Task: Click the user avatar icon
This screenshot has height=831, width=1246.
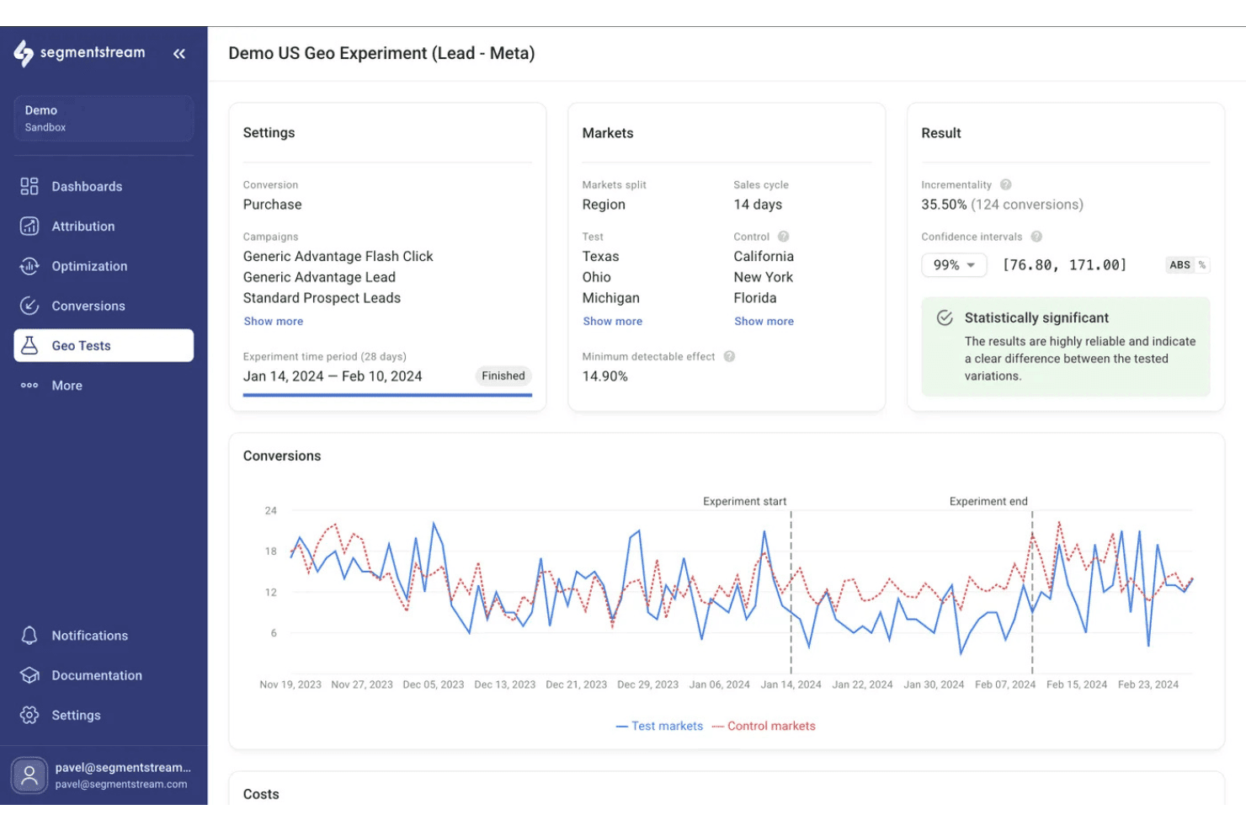Action: [x=29, y=775]
